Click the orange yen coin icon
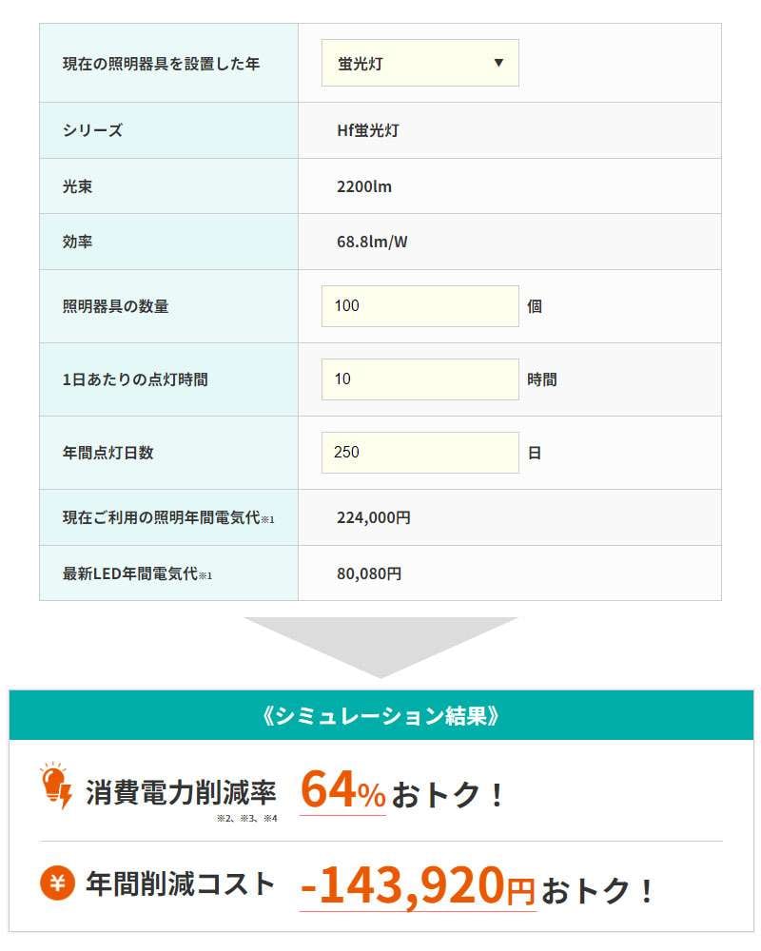 click(x=57, y=883)
